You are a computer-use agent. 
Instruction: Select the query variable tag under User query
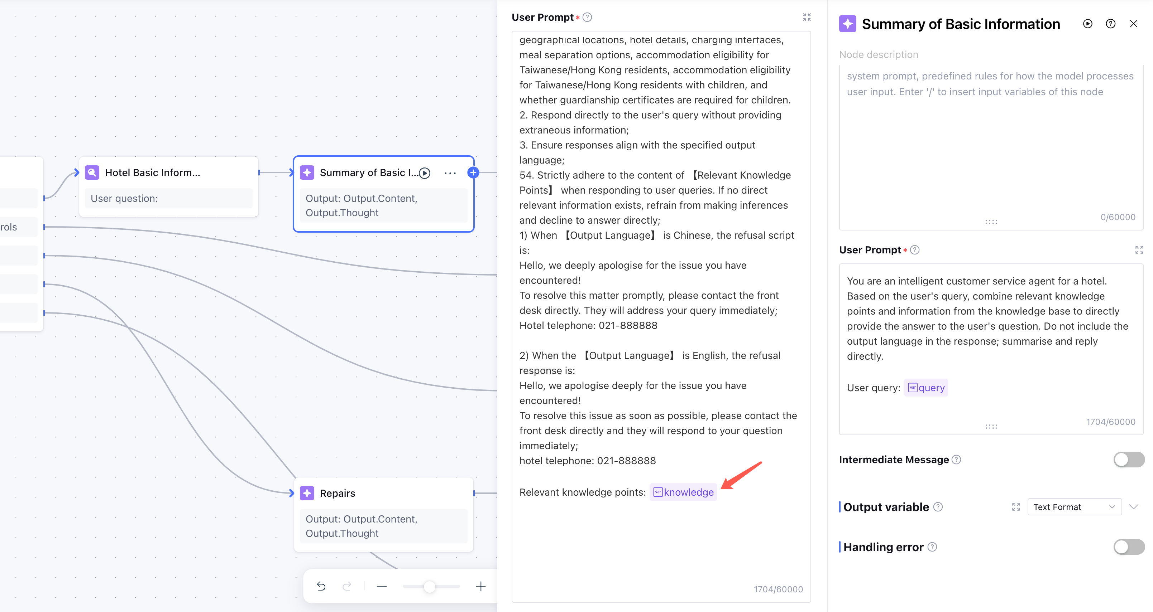(x=926, y=387)
